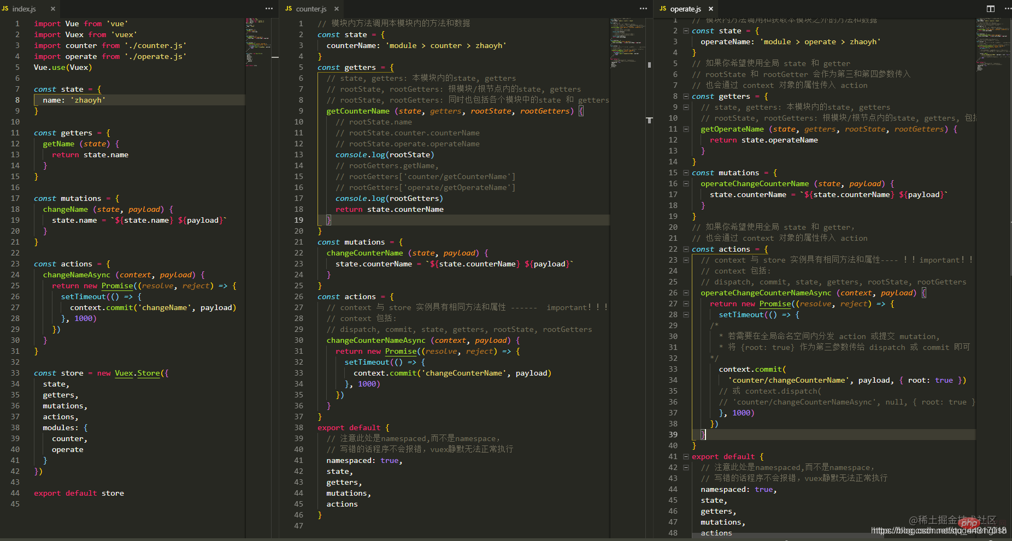Image resolution: width=1012 pixels, height=541 pixels.
Task: Split the operate.js editor with split icon
Action: (991, 9)
